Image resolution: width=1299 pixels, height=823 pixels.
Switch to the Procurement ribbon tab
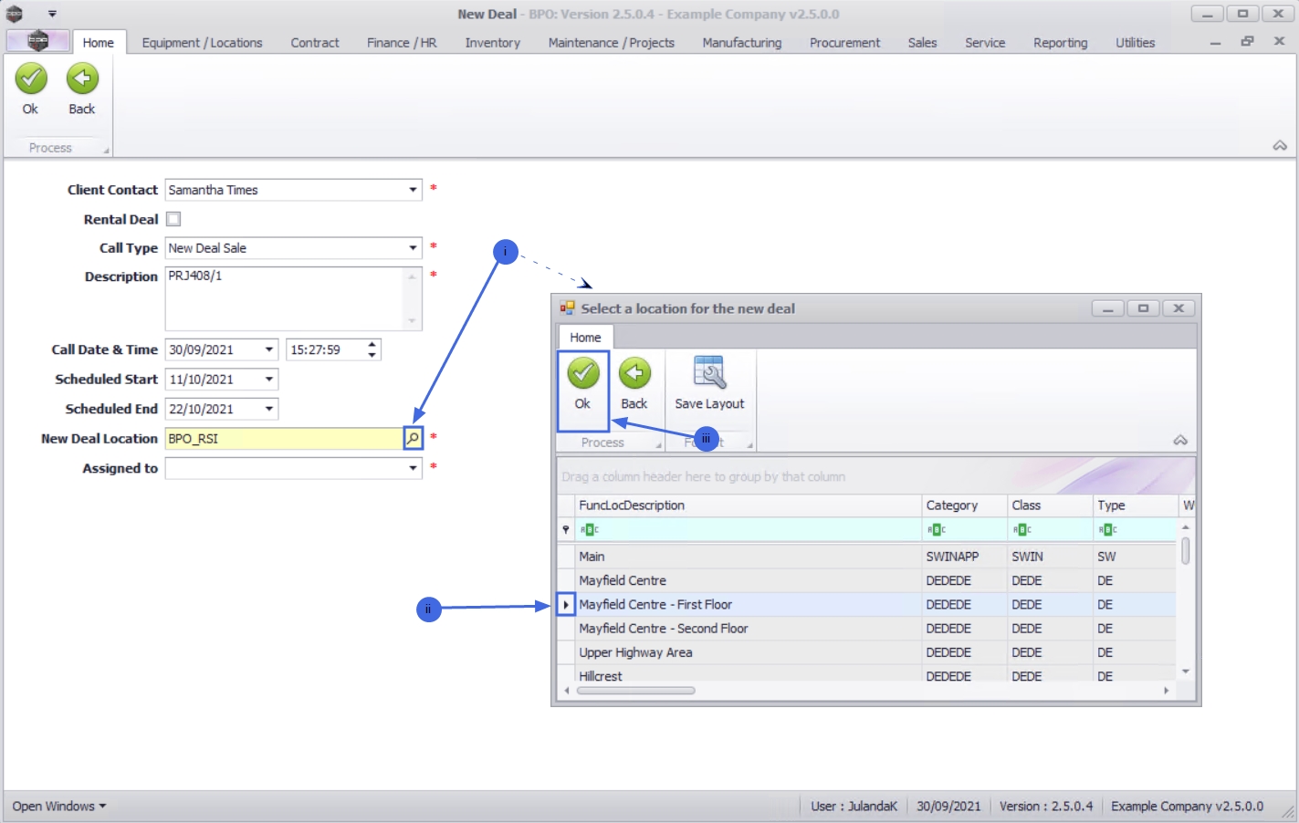[x=845, y=43]
